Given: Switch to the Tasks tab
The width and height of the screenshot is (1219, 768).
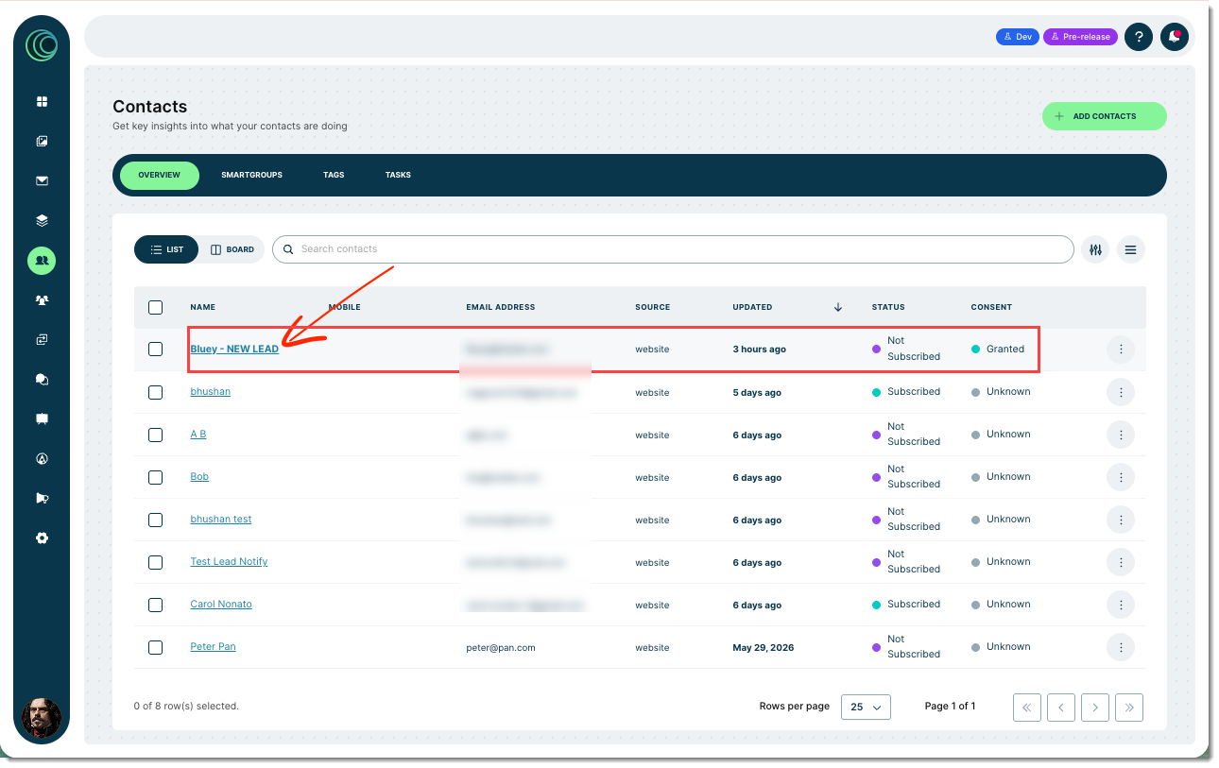Looking at the screenshot, I should tap(398, 176).
